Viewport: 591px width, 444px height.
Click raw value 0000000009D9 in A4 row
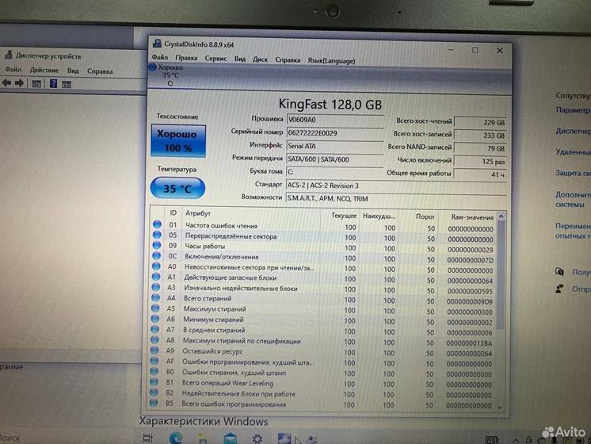pyautogui.click(x=470, y=302)
